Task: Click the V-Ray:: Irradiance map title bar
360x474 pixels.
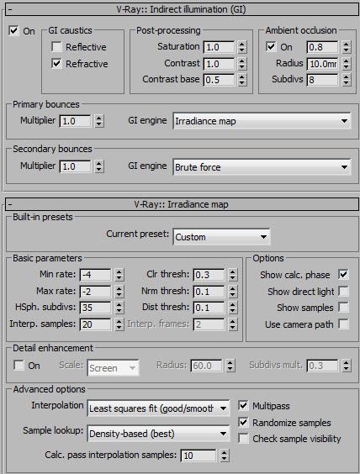Action: 183,204
